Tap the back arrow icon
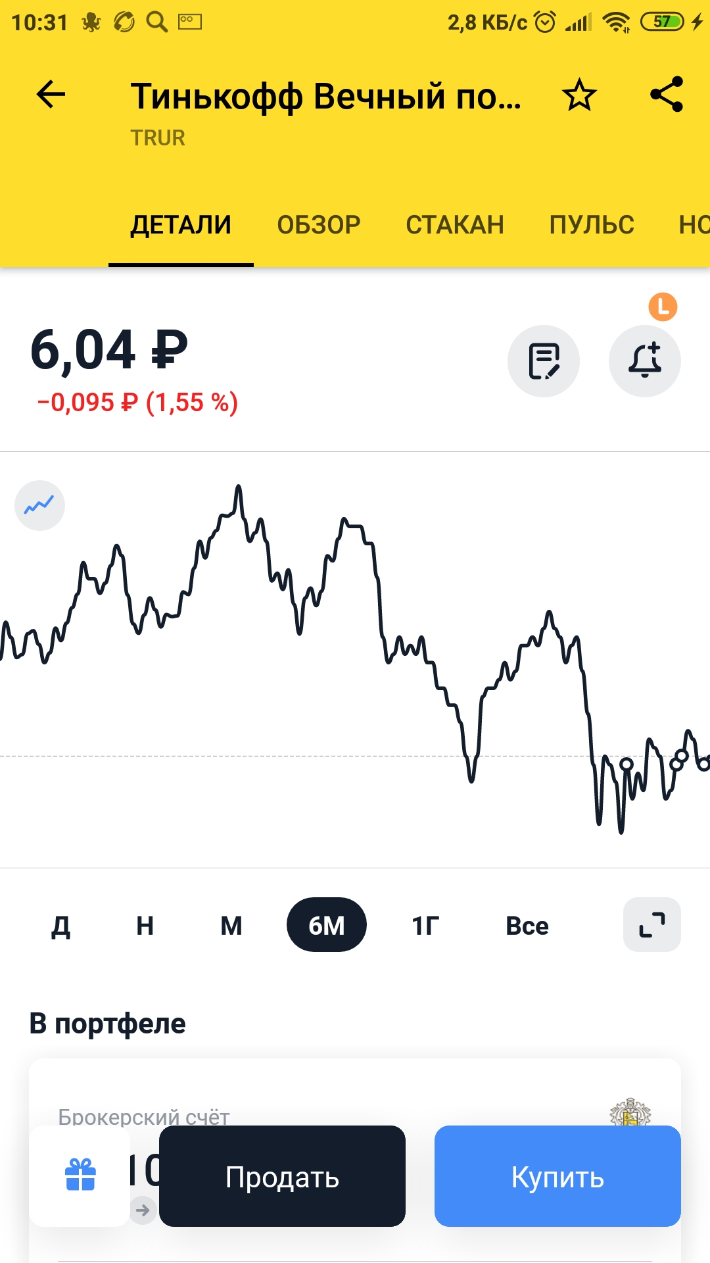 pos(51,95)
